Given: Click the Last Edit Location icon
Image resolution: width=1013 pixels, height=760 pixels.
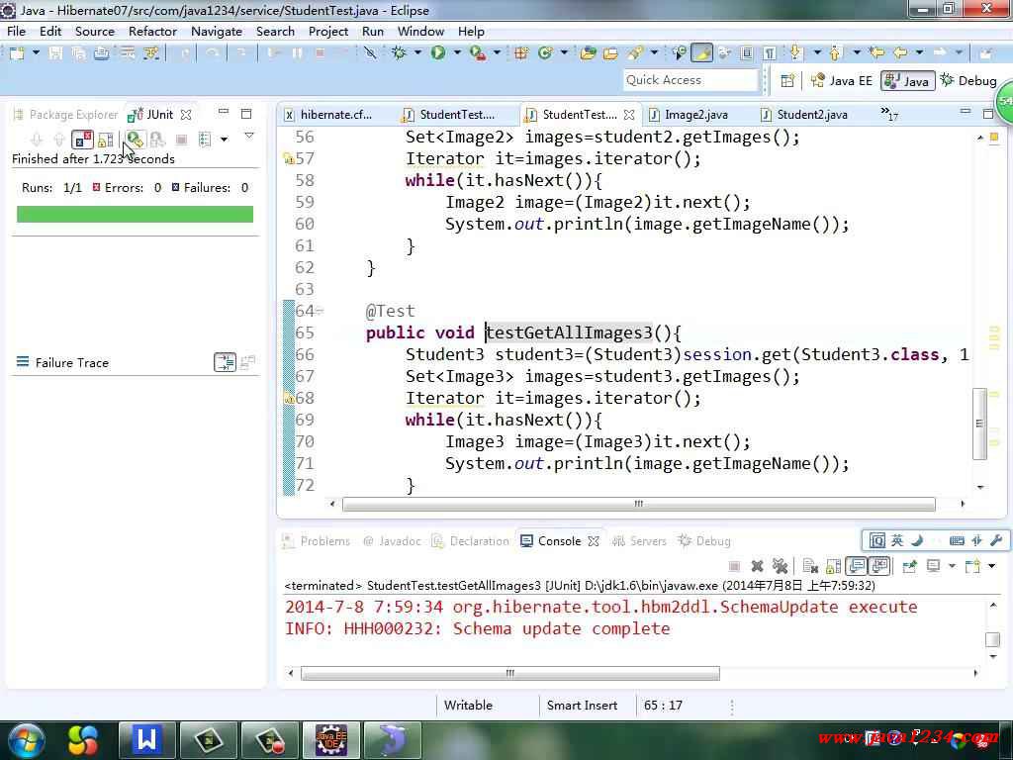Looking at the screenshot, I should [876, 53].
